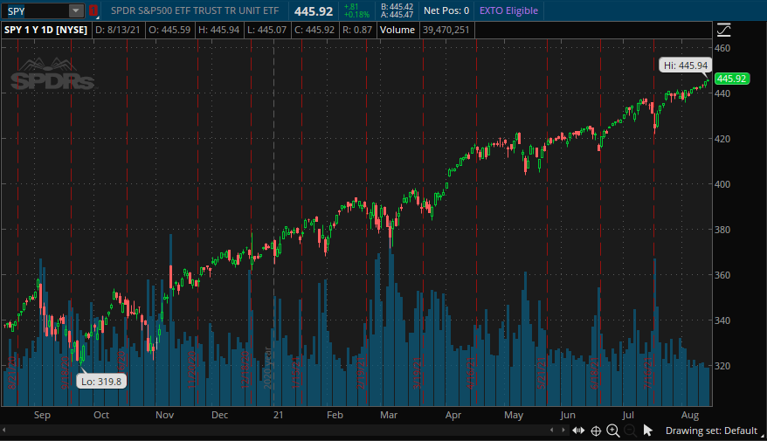Viewport: 767px width, 441px height.
Task: Click the zoom in magnifier icon
Action: pyautogui.click(x=613, y=431)
